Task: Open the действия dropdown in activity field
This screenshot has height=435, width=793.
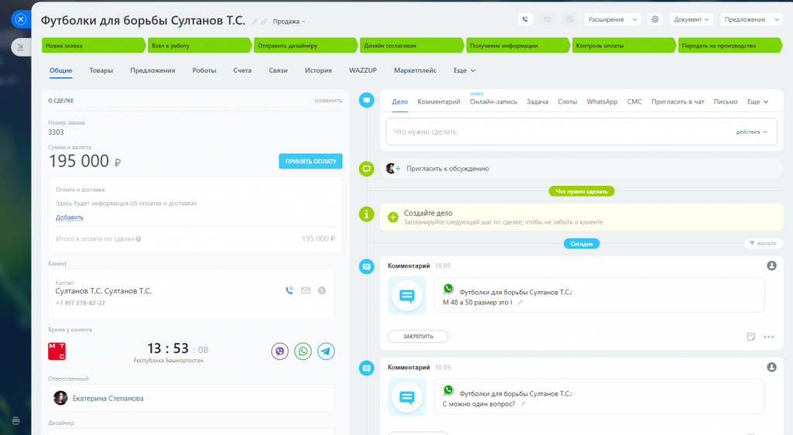Action: point(751,132)
